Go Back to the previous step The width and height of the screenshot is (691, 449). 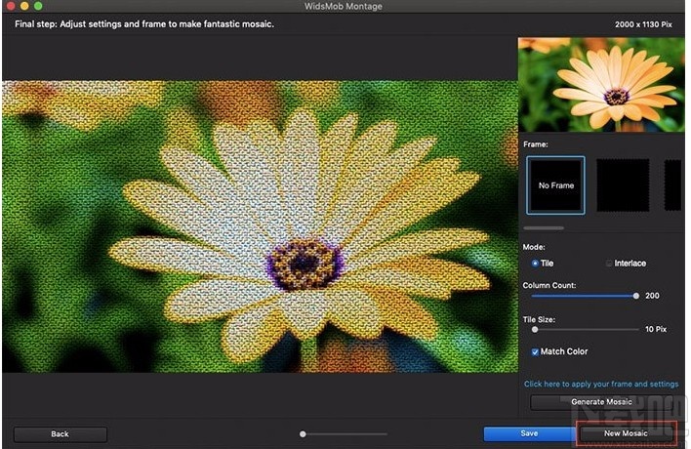coord(60,433)
